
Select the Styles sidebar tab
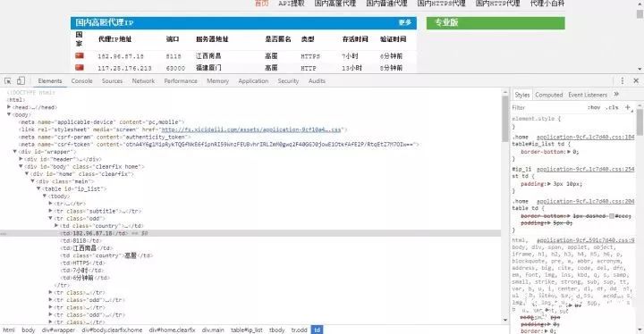click(x=522, y=95)
